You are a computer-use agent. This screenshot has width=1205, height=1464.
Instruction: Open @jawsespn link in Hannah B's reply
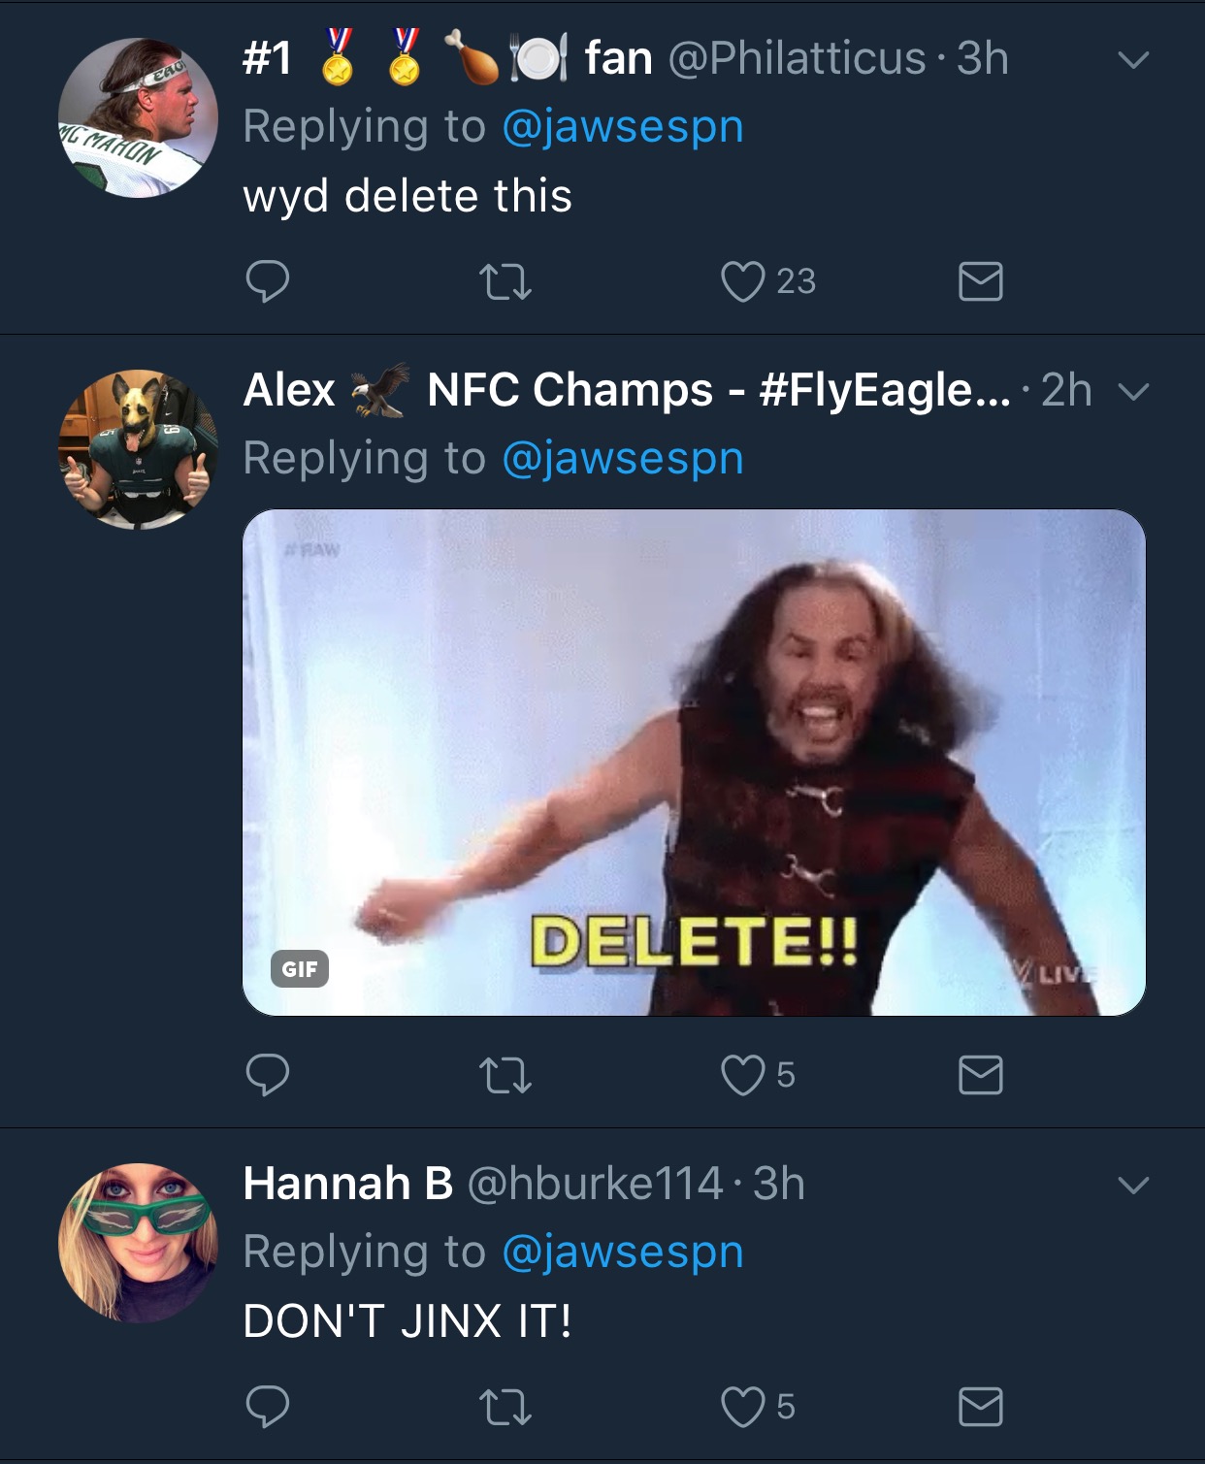coord(623,1253)
